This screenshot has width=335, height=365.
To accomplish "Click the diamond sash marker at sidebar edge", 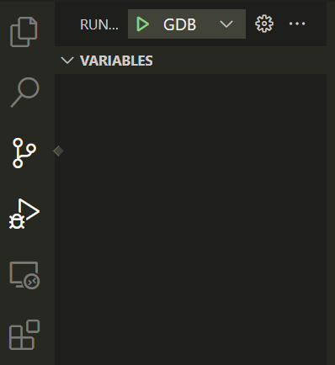I will (58, 151).
